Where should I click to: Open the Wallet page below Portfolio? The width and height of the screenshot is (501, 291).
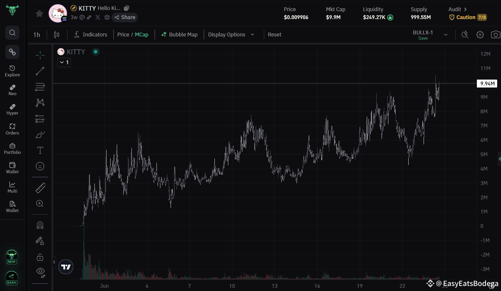(x=12, y=168)
